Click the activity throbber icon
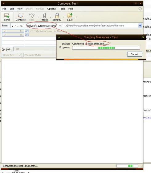This screenshot has height=173, width=151. [x=140, y=9]
